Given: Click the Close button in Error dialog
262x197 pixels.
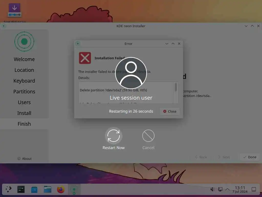Looking at the screenshot, I should (x=170, y=111).
